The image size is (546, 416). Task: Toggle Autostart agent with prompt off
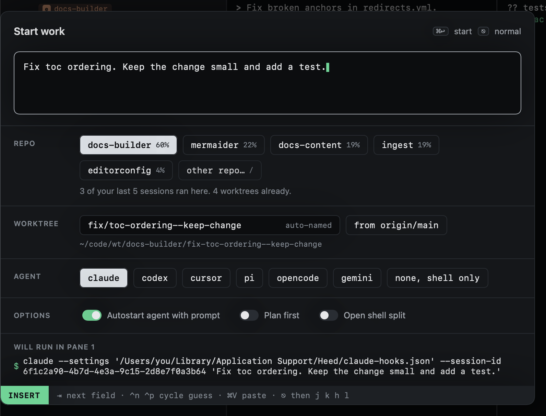(92, 315)
